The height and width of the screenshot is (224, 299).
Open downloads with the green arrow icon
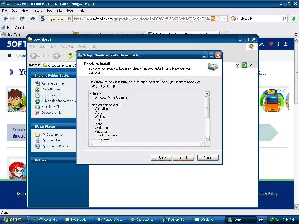pos(294,19)
